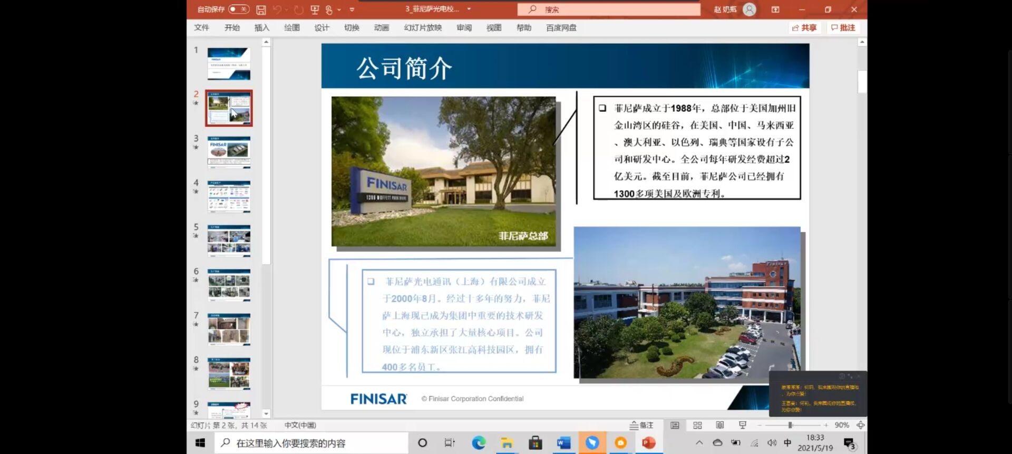Click the 共享 share button

click(804, 28)
